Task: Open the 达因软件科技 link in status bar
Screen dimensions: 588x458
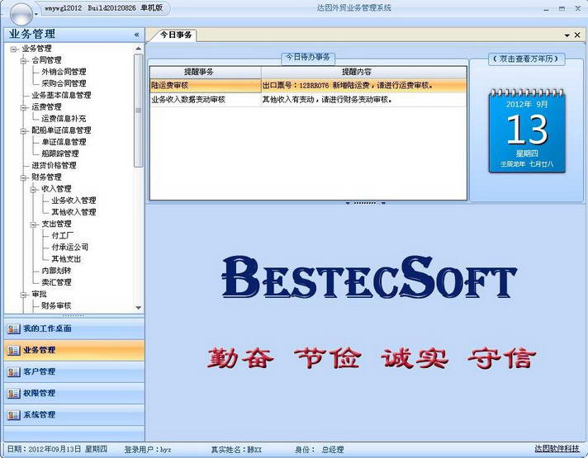Action: 557,449
